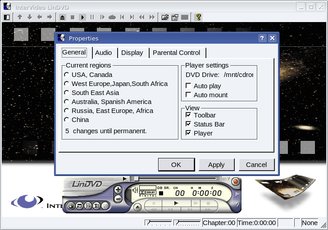
Task: Click the disc icon on the LinDVD player
Action: point(71,206)
